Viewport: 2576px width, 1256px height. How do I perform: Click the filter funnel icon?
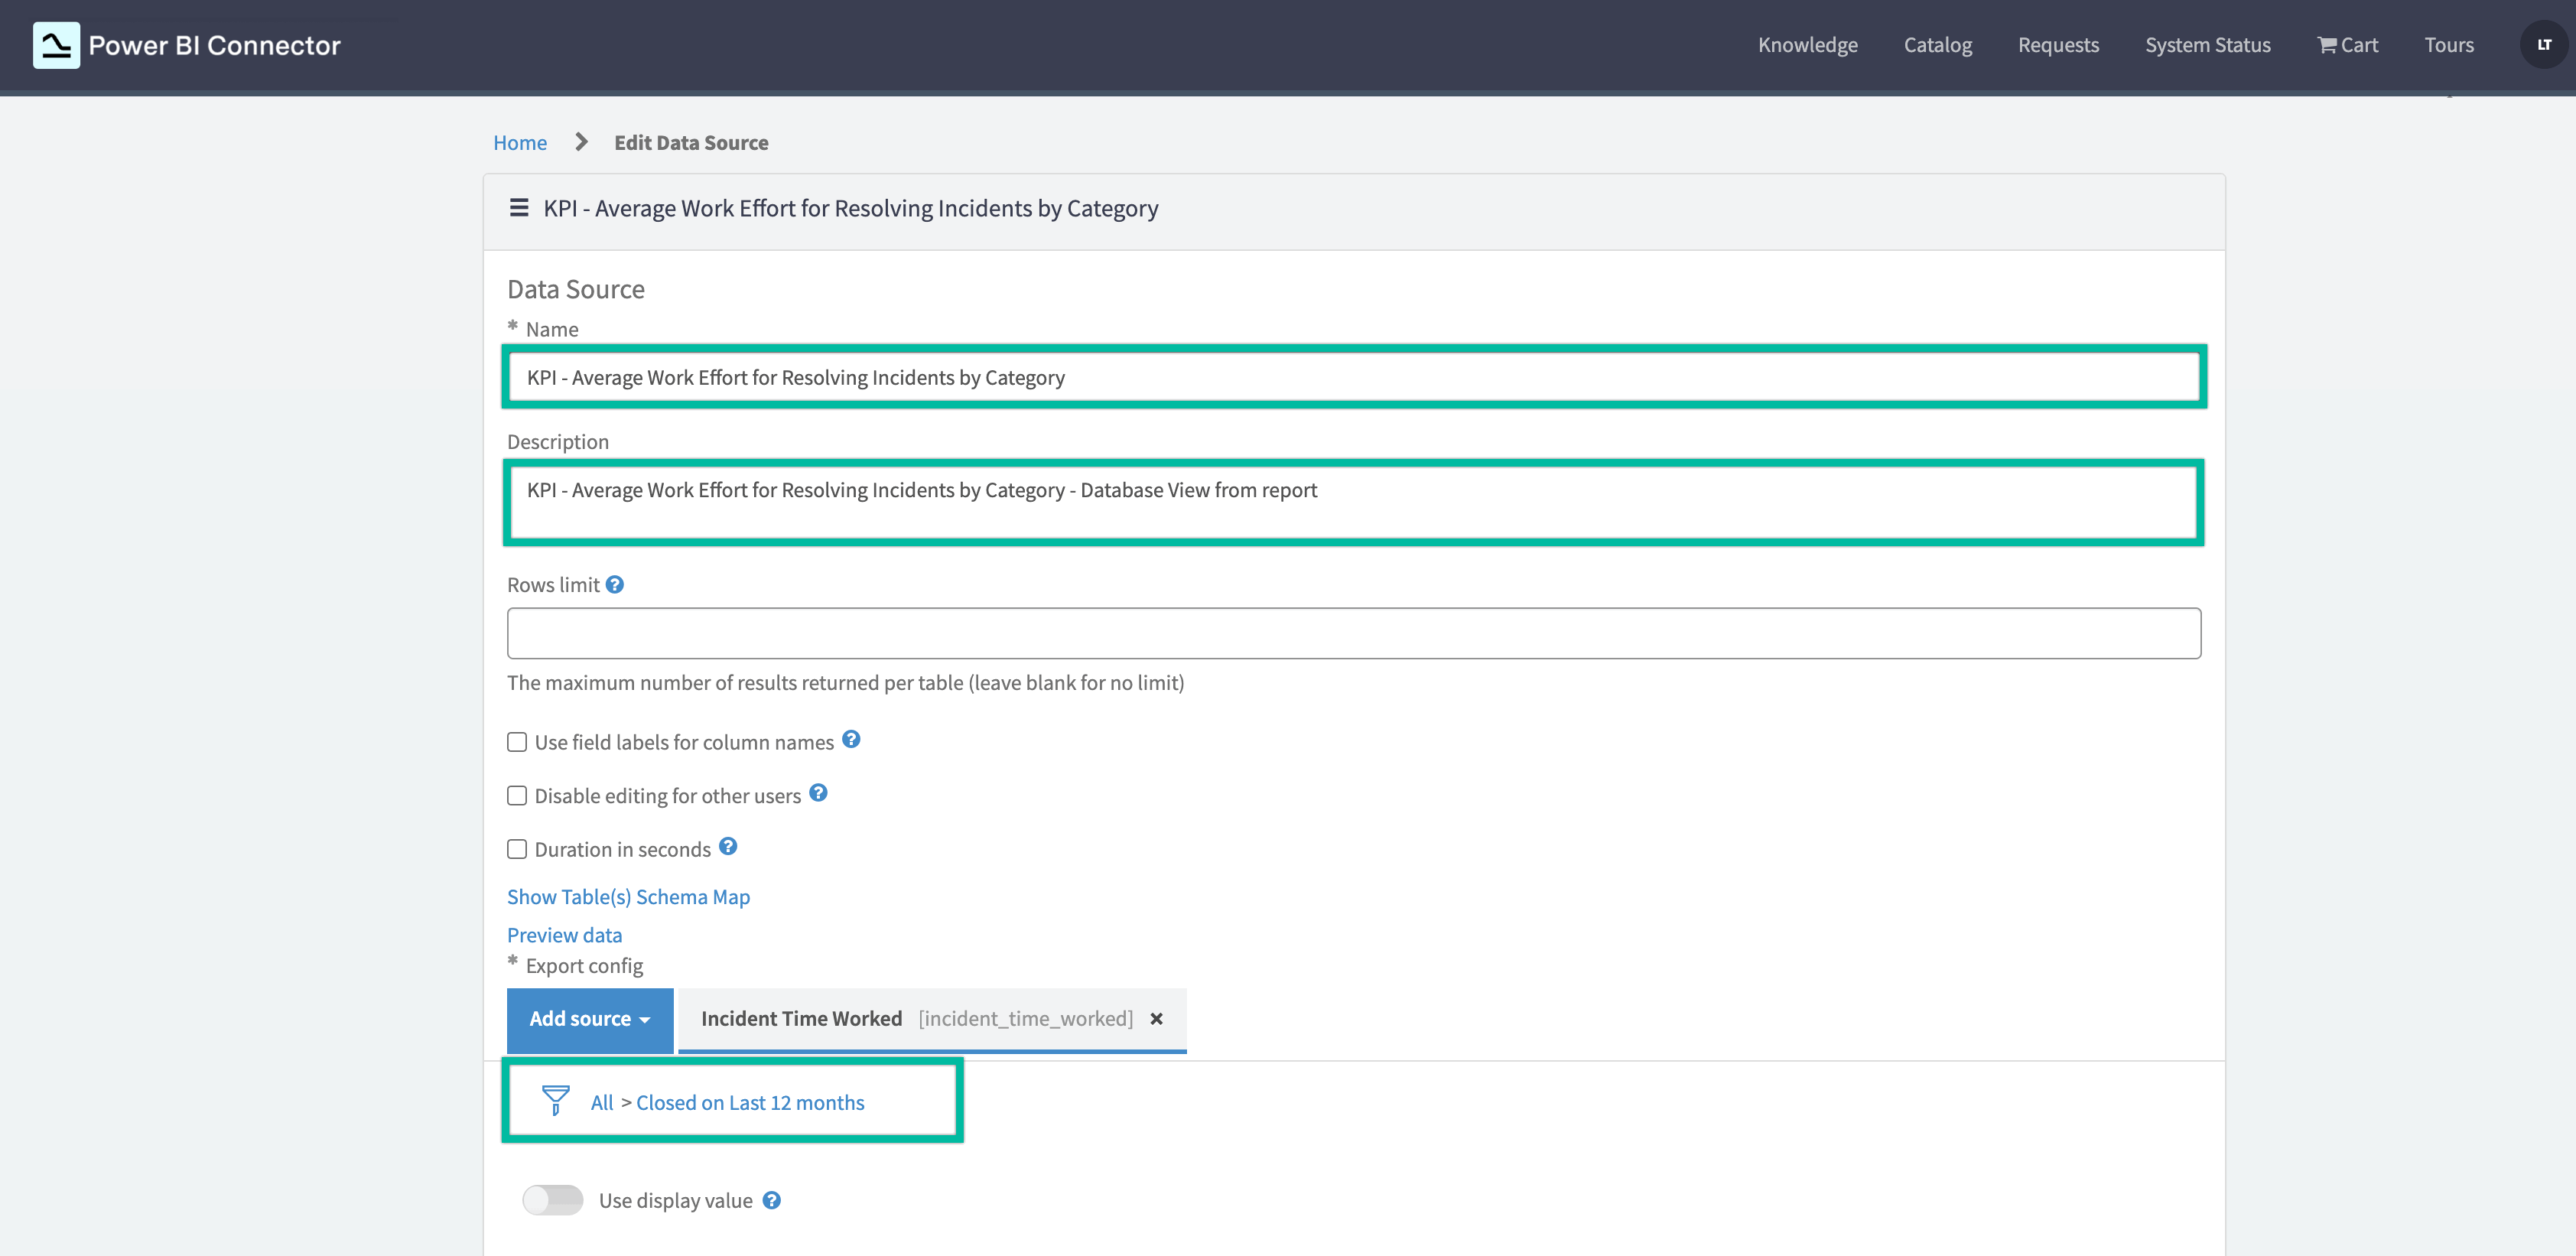click(x=555, y=1100)
